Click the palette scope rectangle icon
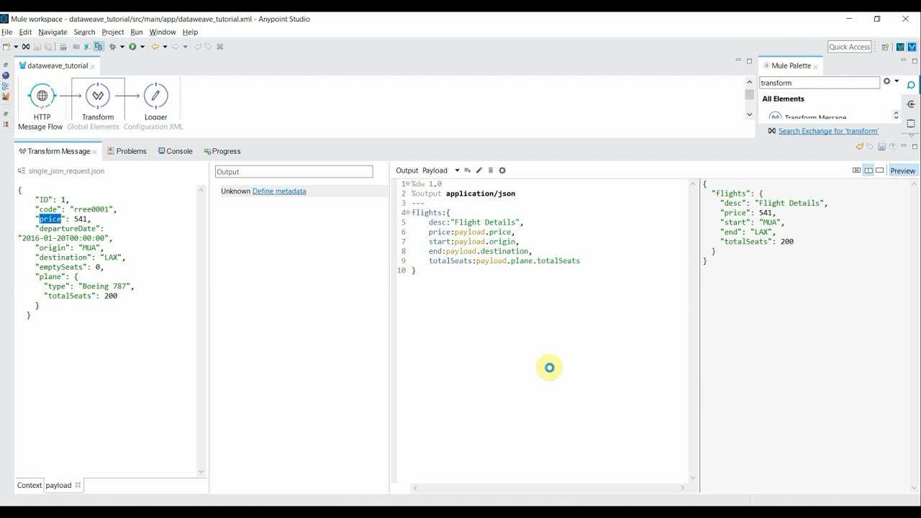This screenshot has height=518, width=921. tap(911, 124)
